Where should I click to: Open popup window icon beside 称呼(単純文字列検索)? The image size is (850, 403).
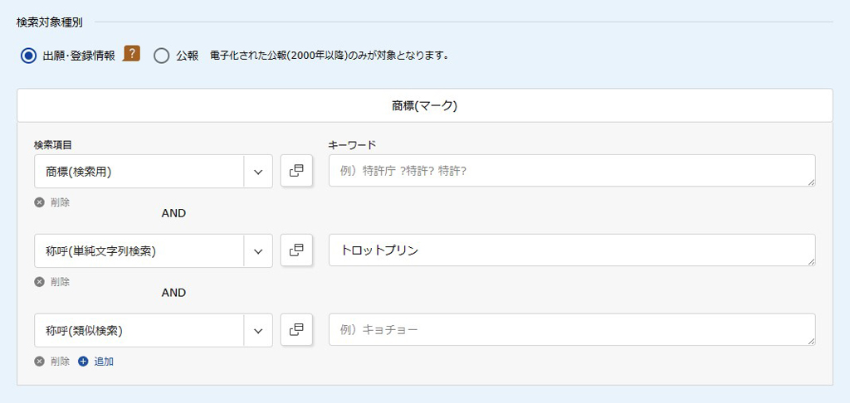296,250
